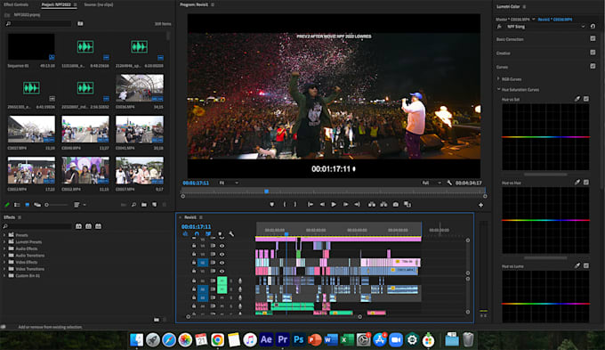Open the Effects panel menu icon

[x=20, y=217]
